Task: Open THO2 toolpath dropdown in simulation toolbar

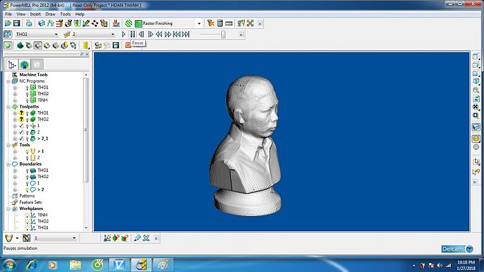Action: (x=56, y=35)
